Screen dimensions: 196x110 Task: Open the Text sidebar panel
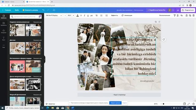4,38
